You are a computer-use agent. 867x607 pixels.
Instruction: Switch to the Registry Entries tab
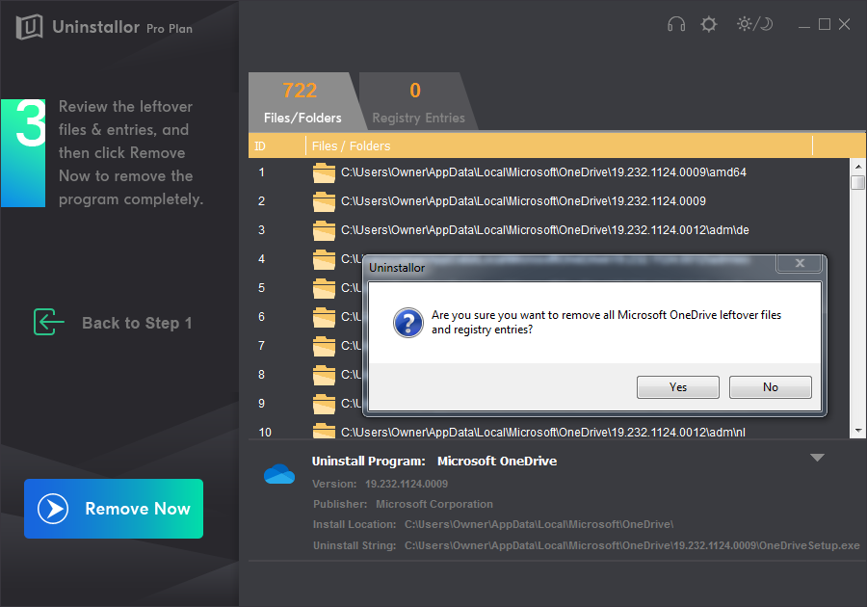(x=418, y=102)
